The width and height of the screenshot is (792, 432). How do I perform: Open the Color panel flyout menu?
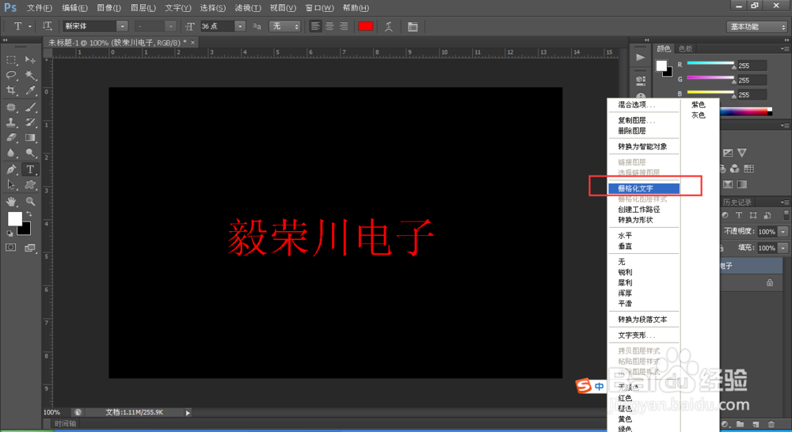784,48
